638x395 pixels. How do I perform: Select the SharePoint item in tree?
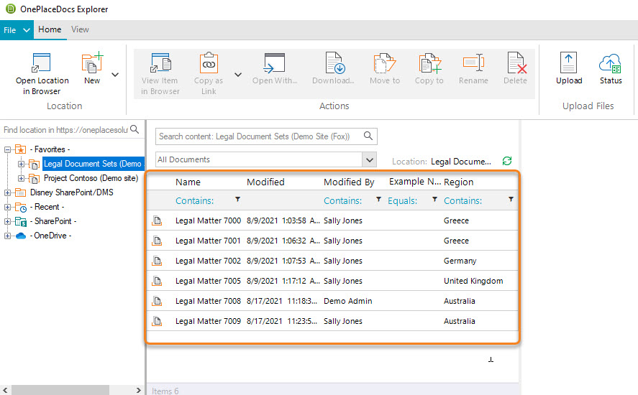pos(53,221)
